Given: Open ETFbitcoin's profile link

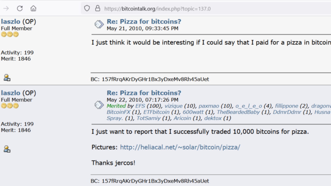Looking at the screenshot, I should coord(156,112).
